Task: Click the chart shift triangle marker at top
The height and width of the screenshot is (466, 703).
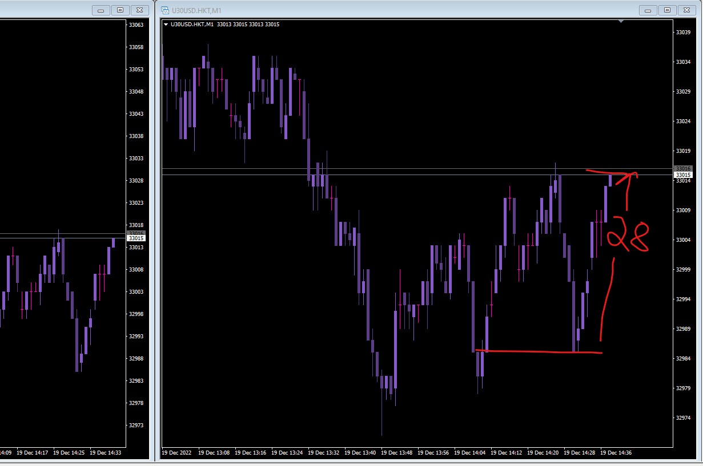Action: [x=621, y=22]
